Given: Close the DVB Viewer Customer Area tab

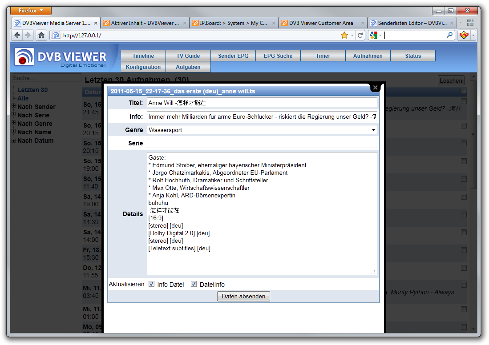Looking at the screenshot, I should pyautogui.click(x=362, y=23).
